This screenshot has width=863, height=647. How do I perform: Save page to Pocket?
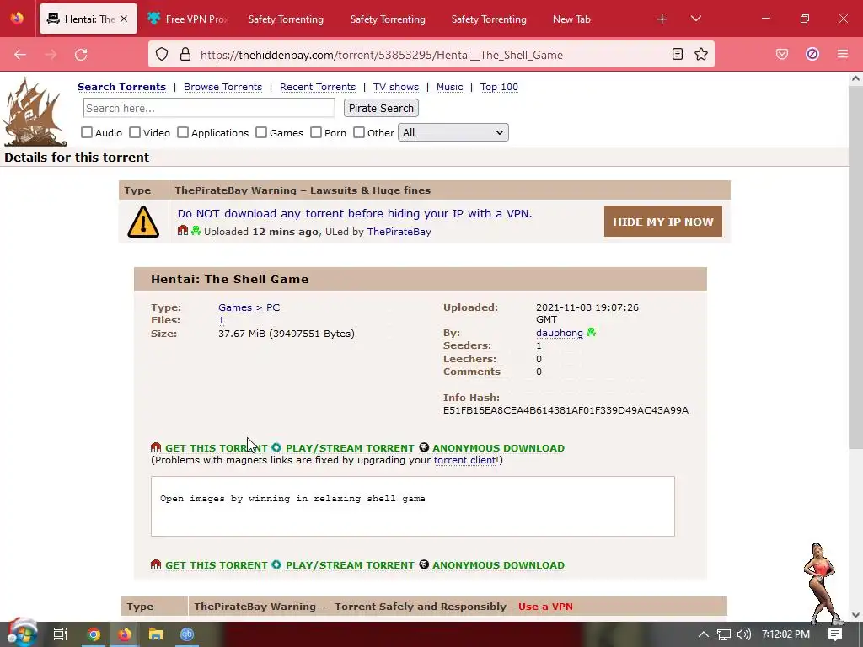tap(781, 54)
